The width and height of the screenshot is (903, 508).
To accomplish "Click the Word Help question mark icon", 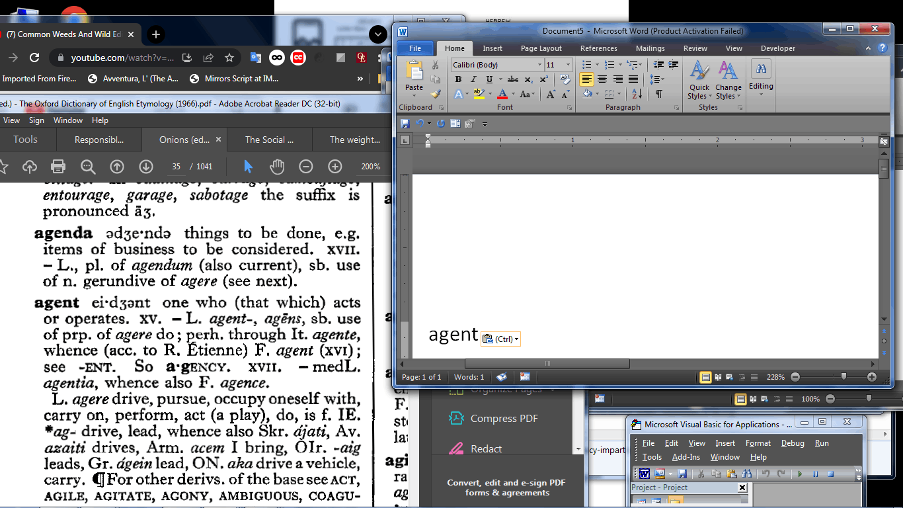I will 882,48.
